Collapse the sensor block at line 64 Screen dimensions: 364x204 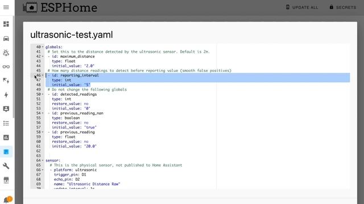pyautogui.click(x=43, y=160)
